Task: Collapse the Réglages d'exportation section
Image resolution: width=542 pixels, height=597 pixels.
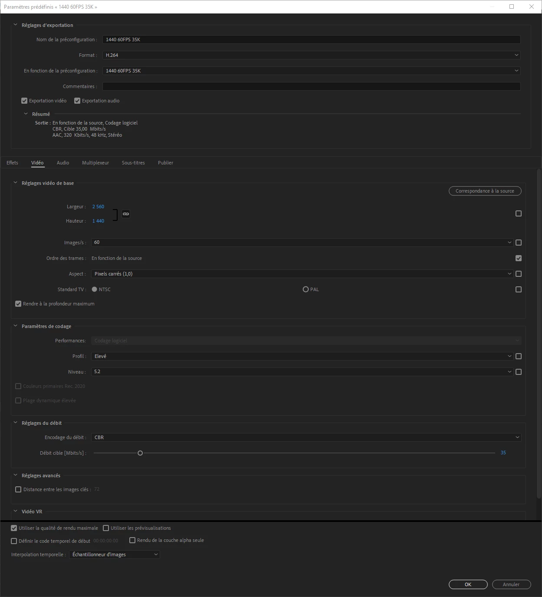Action: (x=15, y=25)
